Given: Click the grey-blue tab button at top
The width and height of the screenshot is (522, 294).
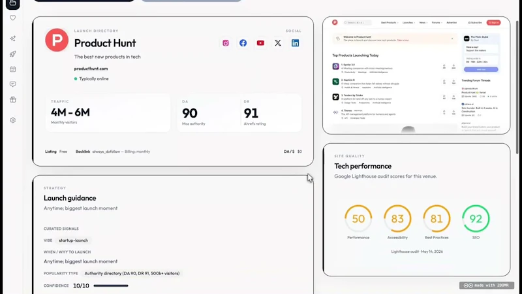Looking at the screenshot, I should point(191,1).
